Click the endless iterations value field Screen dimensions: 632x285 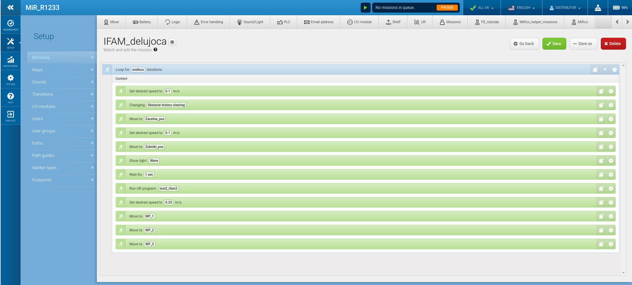point(138,70)
